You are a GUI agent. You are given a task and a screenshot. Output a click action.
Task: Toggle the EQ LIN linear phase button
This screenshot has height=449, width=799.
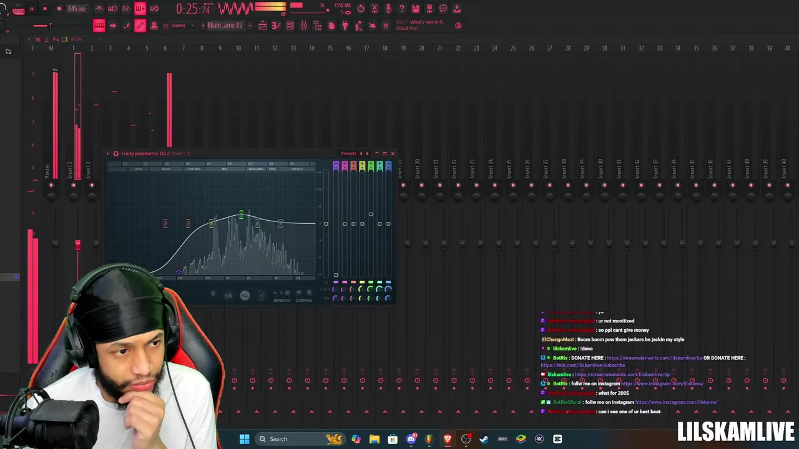point(228,295)
